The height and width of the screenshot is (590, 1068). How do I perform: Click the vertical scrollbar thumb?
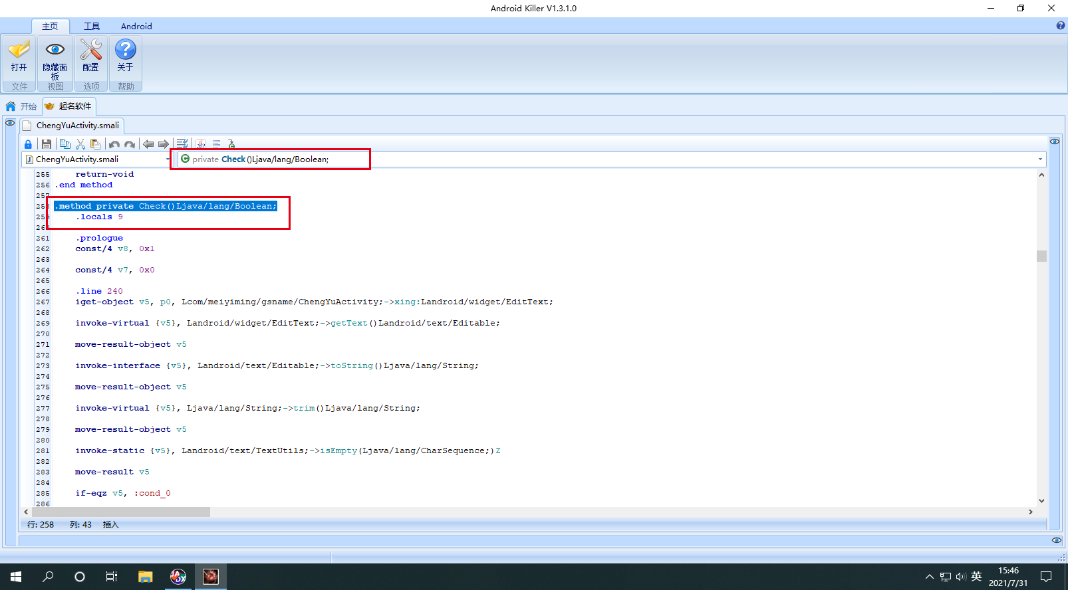tap(1041, 256)
